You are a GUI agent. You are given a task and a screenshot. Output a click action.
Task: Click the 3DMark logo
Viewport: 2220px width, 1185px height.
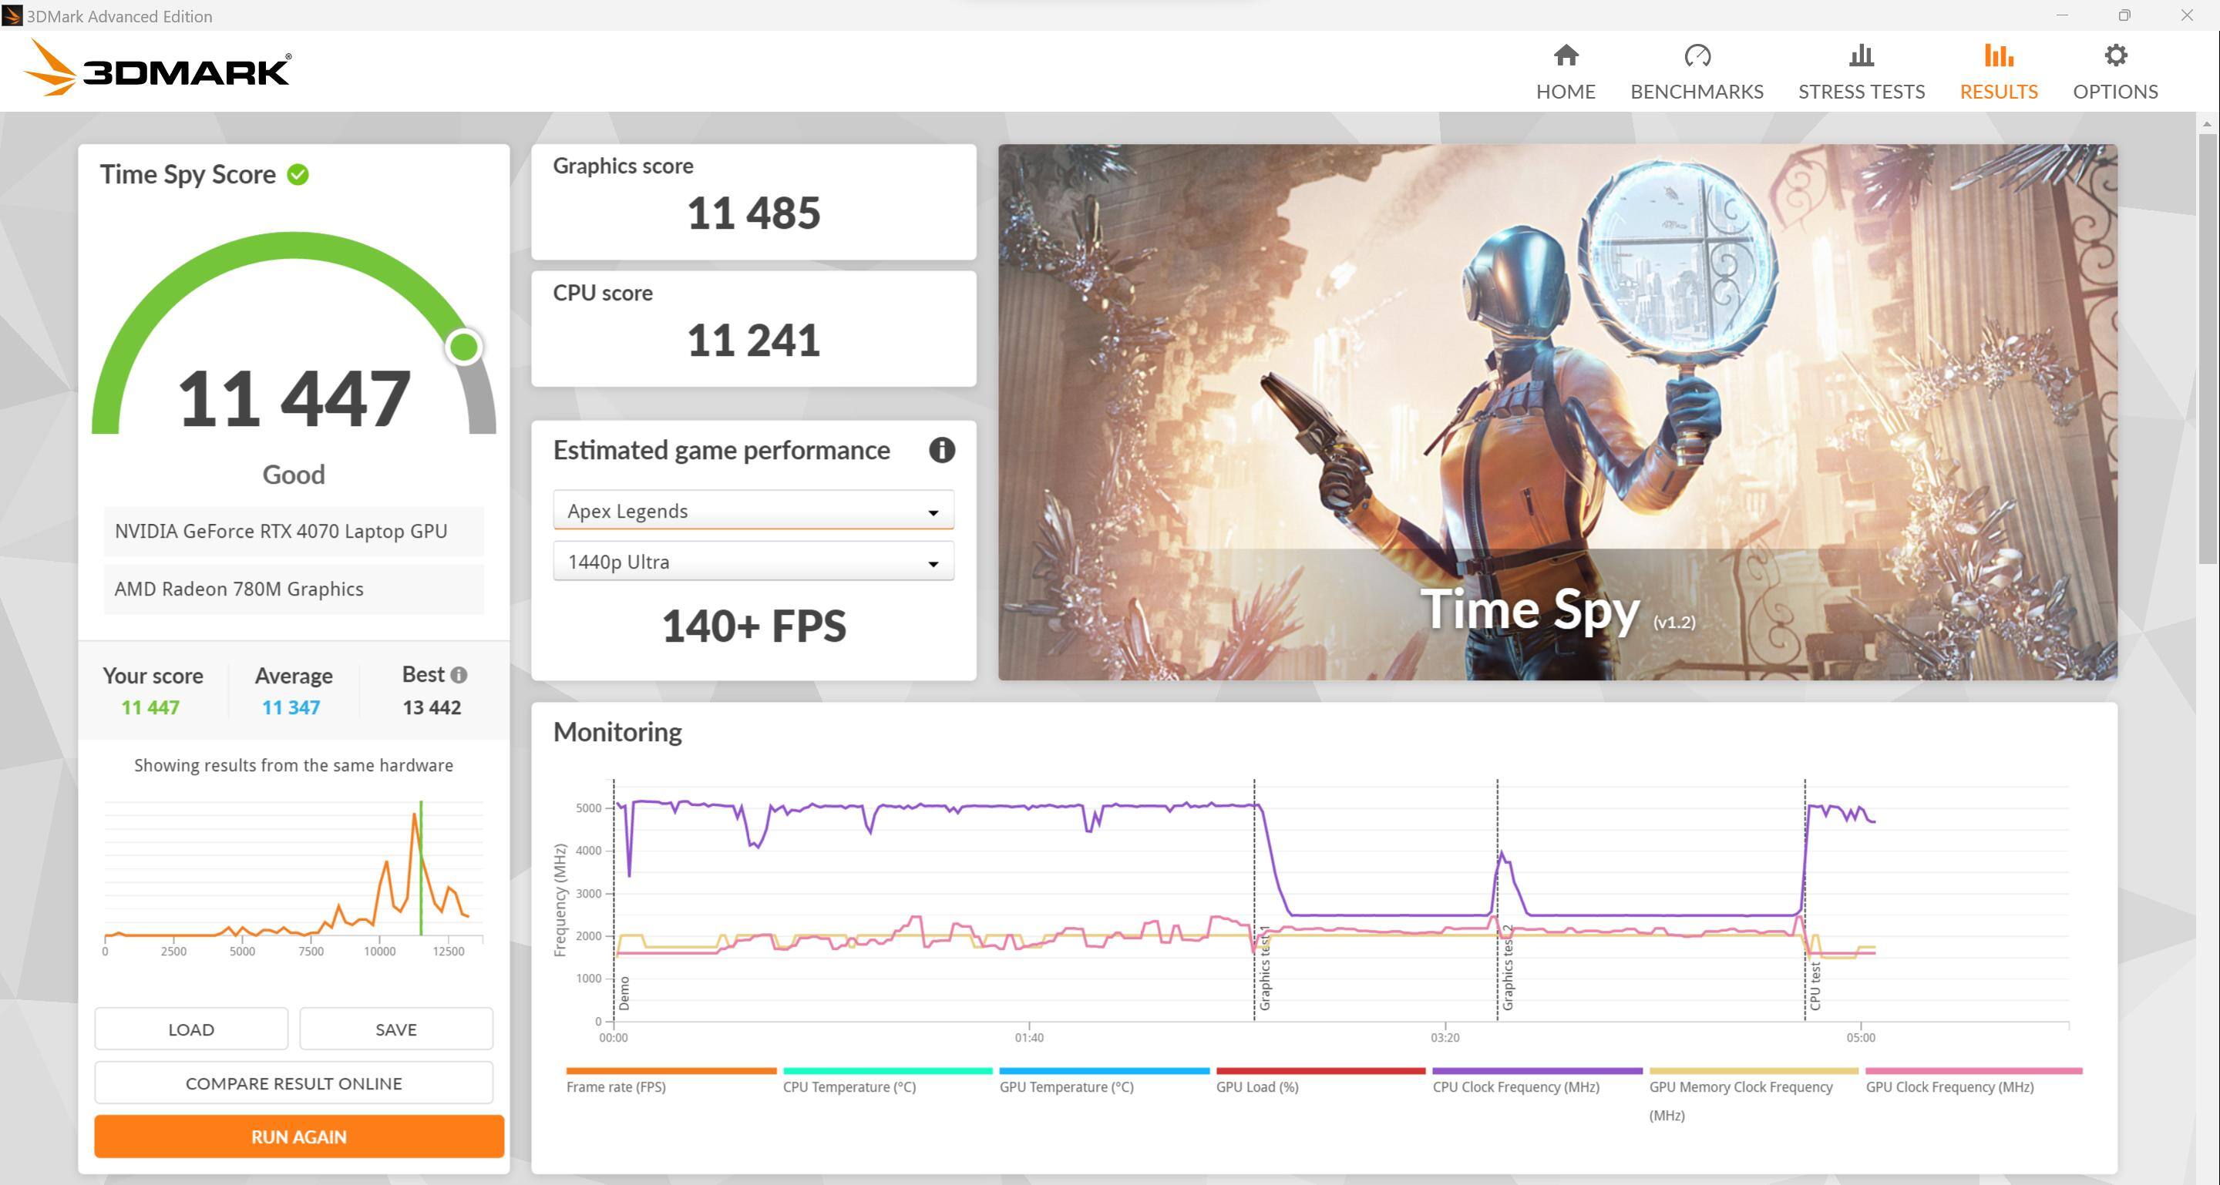coord(159,69)
